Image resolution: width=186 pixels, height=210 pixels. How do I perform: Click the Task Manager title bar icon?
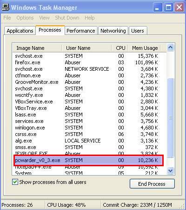point(6,7)
